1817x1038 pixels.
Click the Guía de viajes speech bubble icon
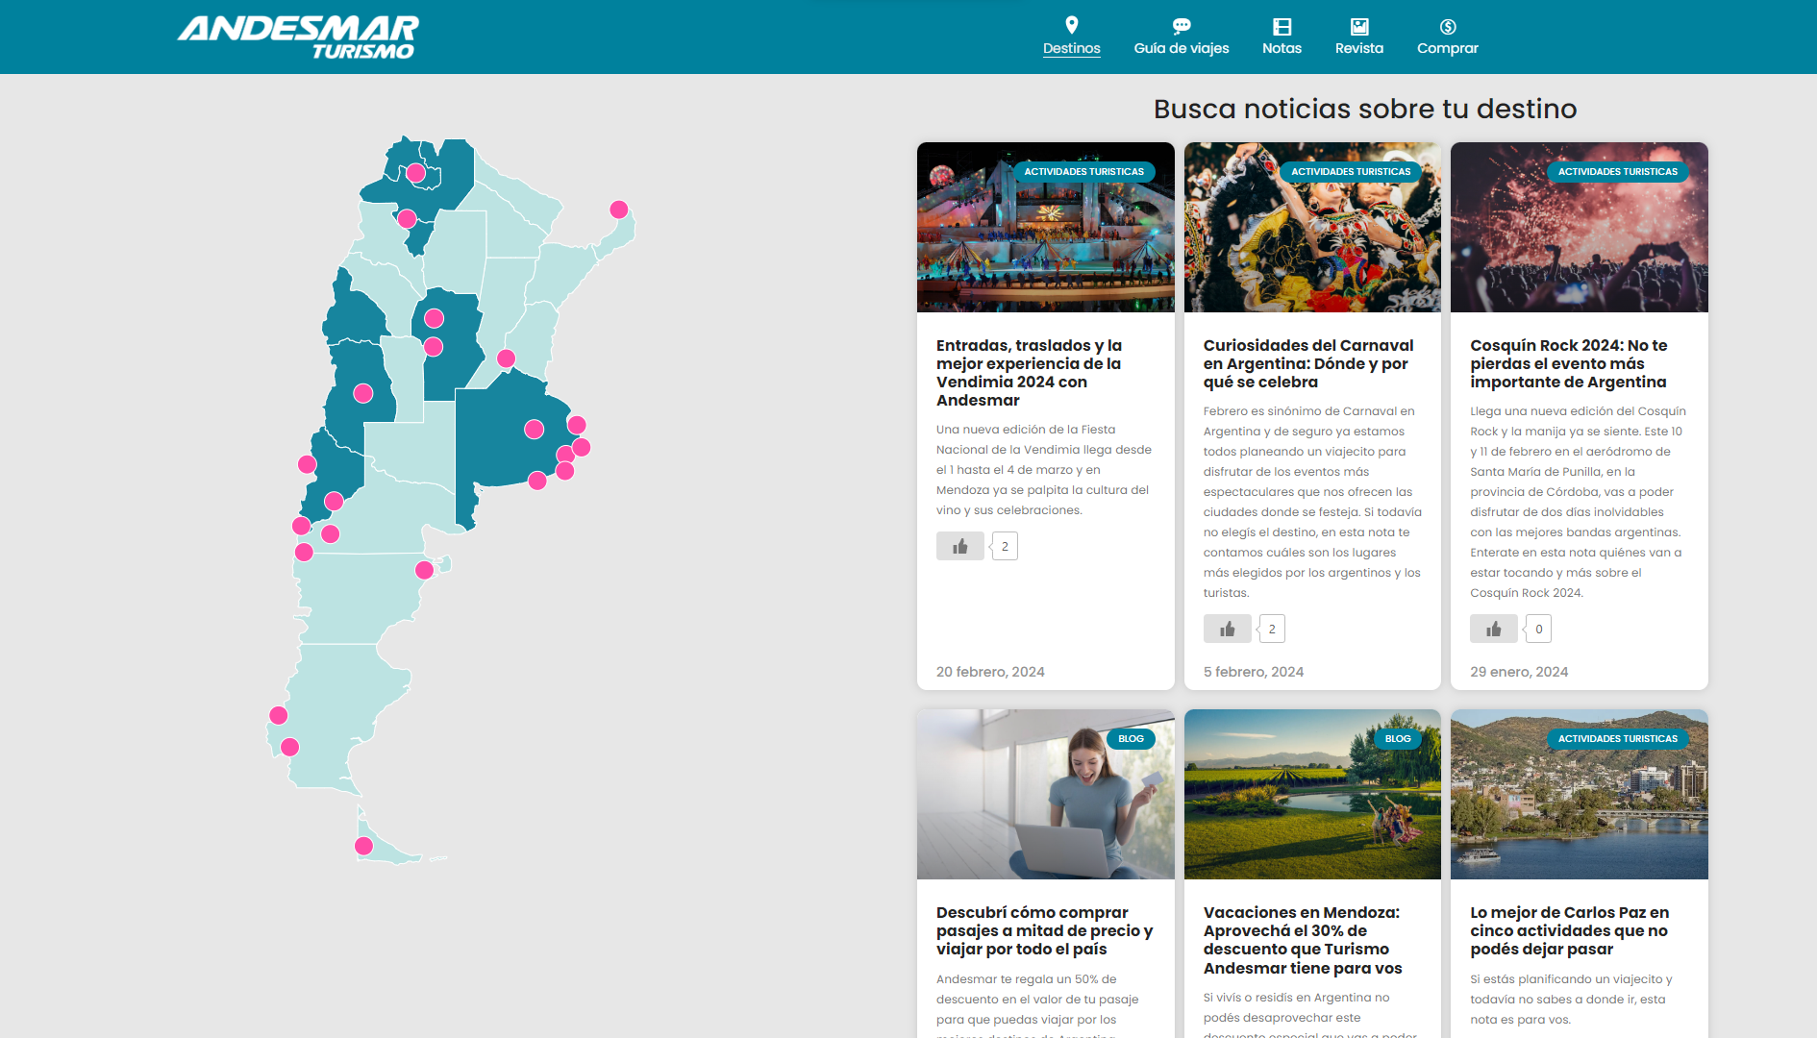coord(1182,26)
